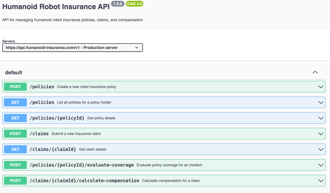Click GET badge for listing all policies

(15, 102)
